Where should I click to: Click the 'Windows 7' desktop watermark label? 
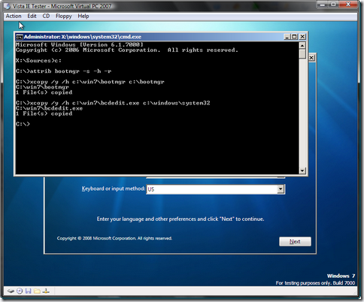[341, 276]
